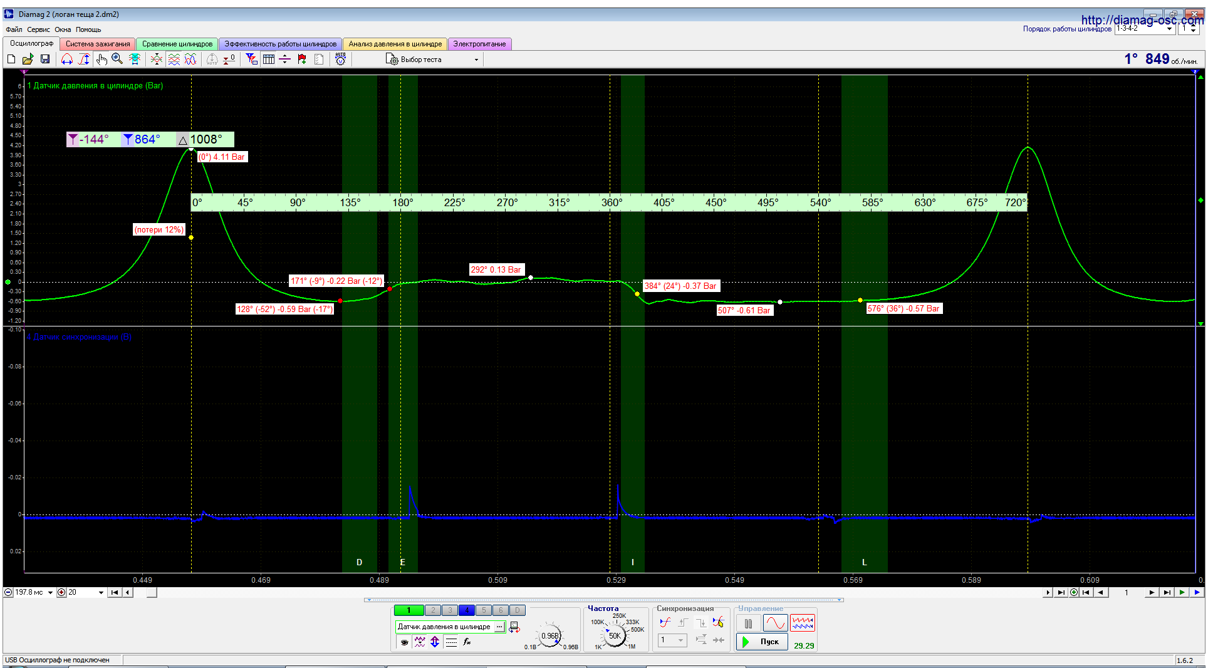Toggle channel D button
This screenshot has width=1213, height=668.
point(518,610)
